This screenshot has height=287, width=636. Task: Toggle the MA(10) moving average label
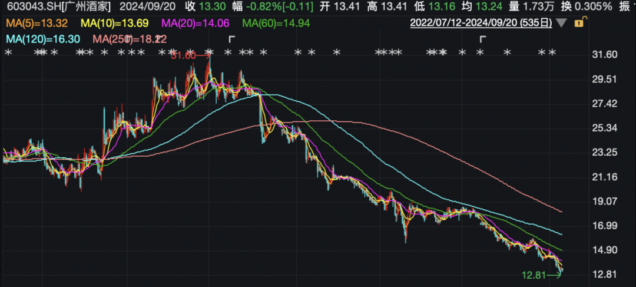coord(108,23)
